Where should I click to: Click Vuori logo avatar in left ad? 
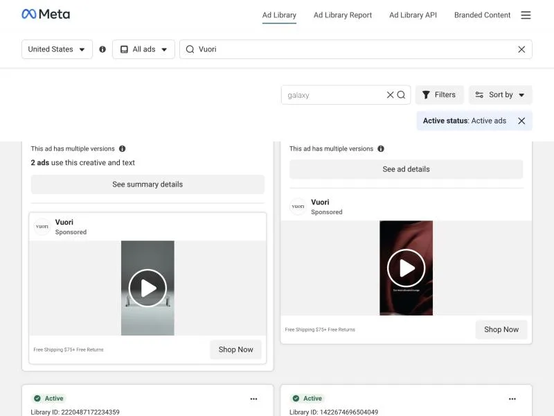(x=42, y=227)
